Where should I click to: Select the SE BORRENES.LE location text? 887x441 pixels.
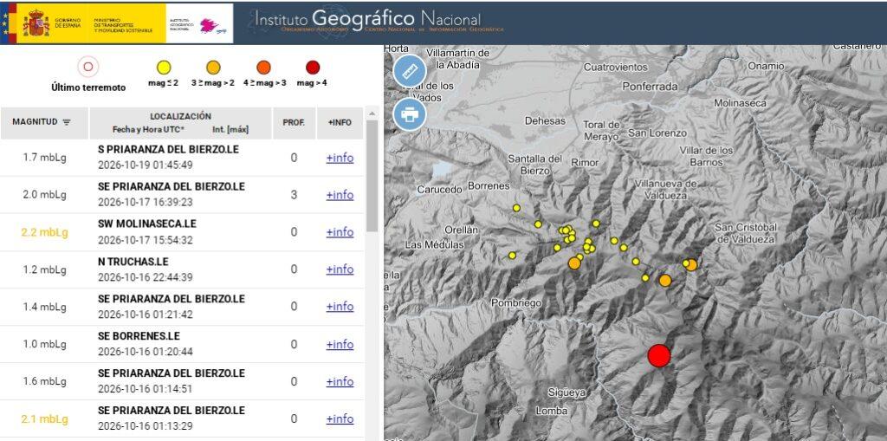pos(139,336)
